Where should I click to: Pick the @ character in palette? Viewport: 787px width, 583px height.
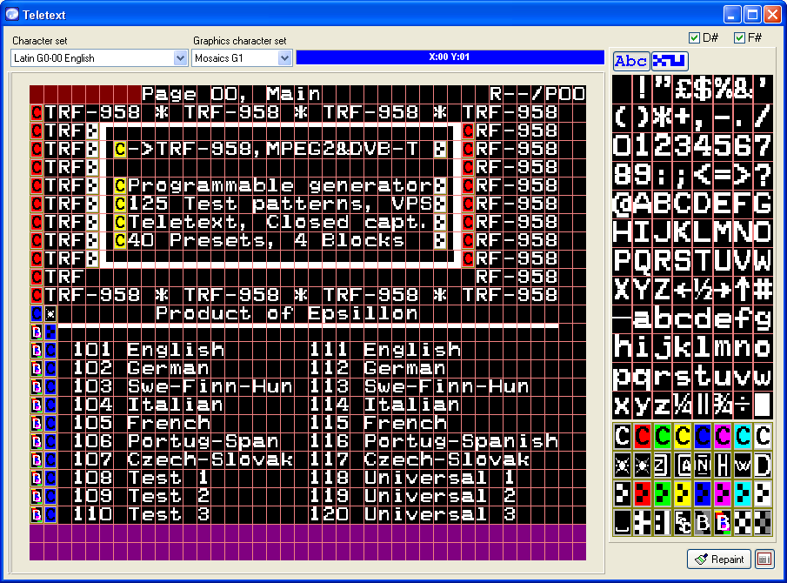click(x=623, y=203)
